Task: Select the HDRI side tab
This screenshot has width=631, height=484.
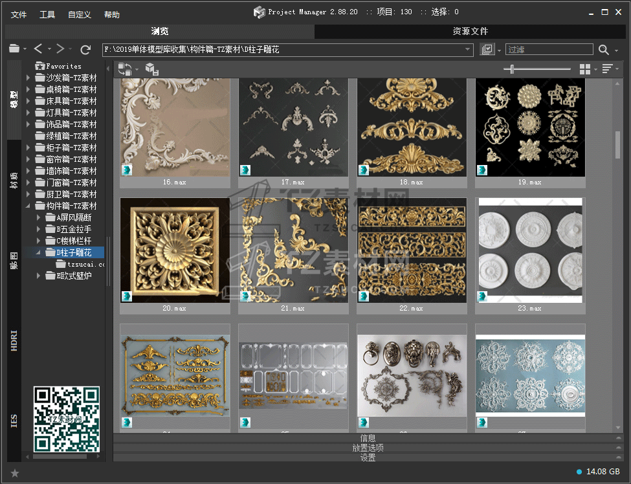Action: pyautogui.click(x=14, y=341)
